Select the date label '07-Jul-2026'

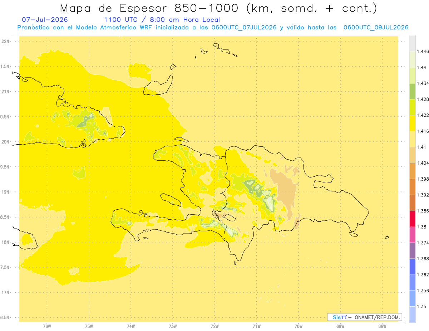tap(45, 20)
